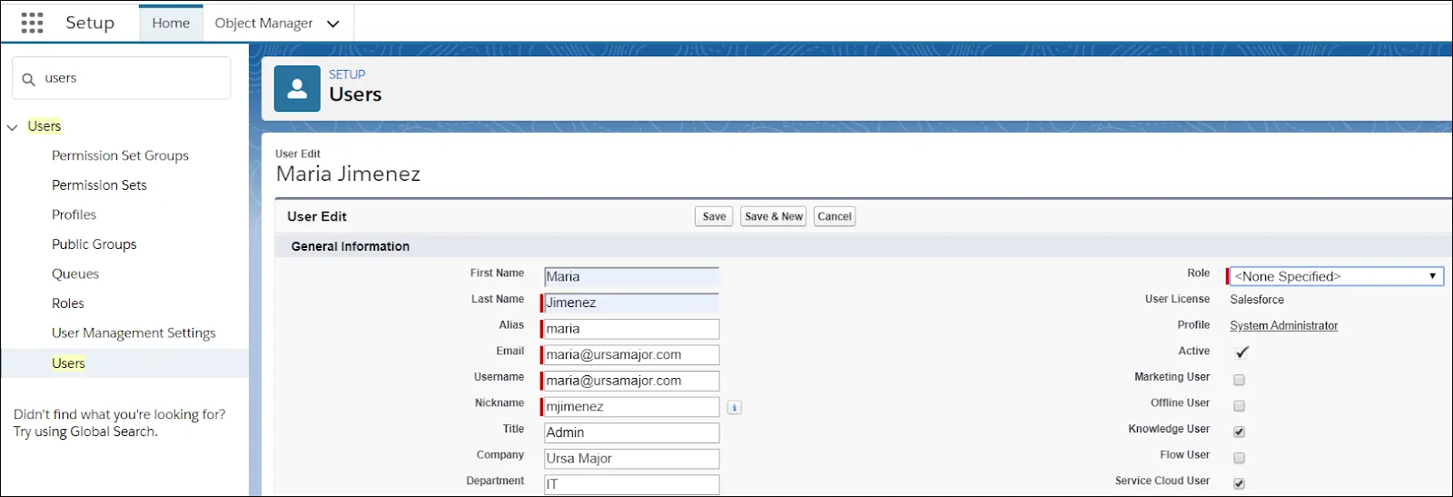
Task: Open the App Launcher grid icon
Action: 32,23
